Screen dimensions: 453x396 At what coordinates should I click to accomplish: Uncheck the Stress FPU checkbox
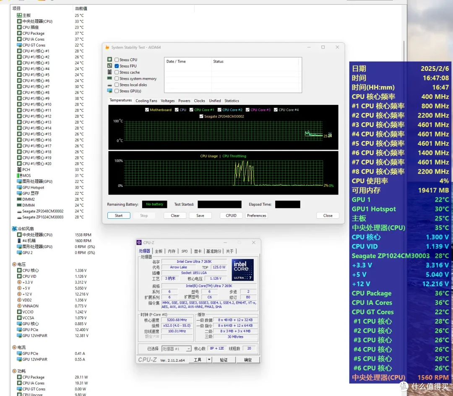[117, 66]
